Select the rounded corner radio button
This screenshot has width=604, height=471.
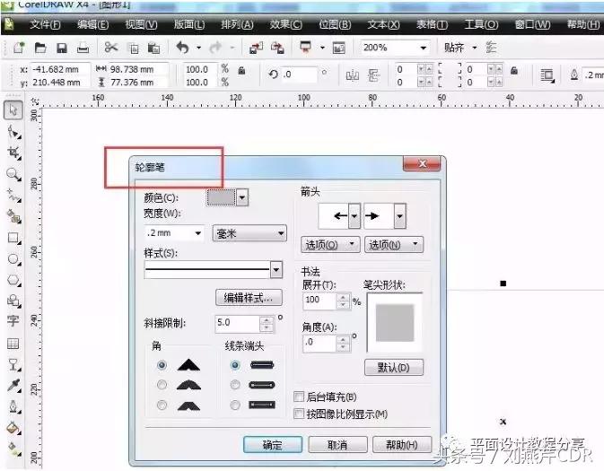click(x=162, y=385)
